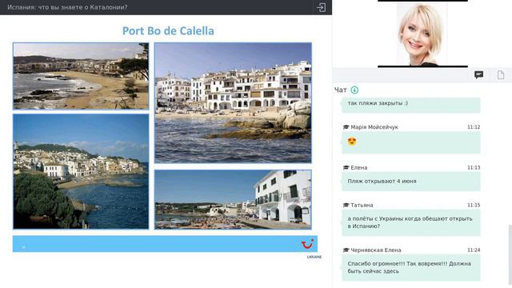Click the blue footer bar on slide
The width and height of the screenshot is (512, 288).
coord(165,244)
